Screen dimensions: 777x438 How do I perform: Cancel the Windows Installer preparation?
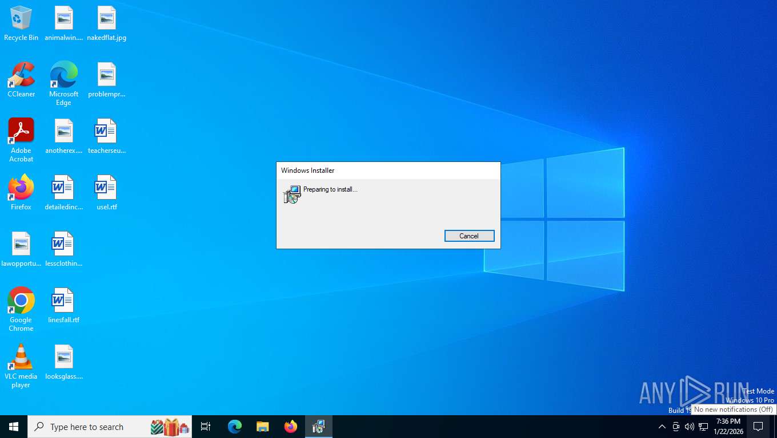pos(469,236)
